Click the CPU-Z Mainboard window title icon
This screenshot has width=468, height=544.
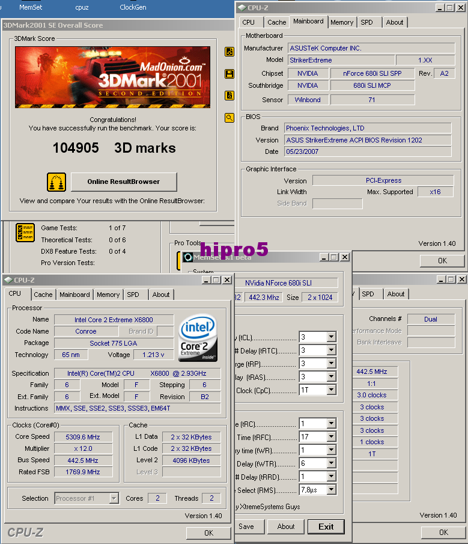pos(242,8)
